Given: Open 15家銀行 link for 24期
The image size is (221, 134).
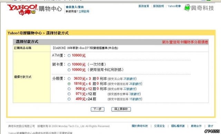Looking at the screenshot, I should click(x=135, y=99).
